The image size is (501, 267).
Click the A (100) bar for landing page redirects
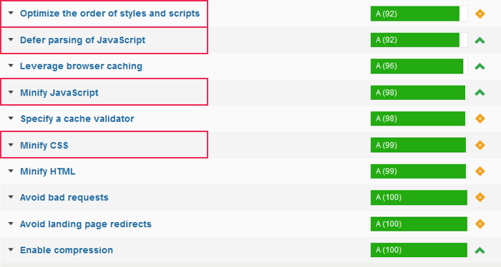(x=419, y=223)
